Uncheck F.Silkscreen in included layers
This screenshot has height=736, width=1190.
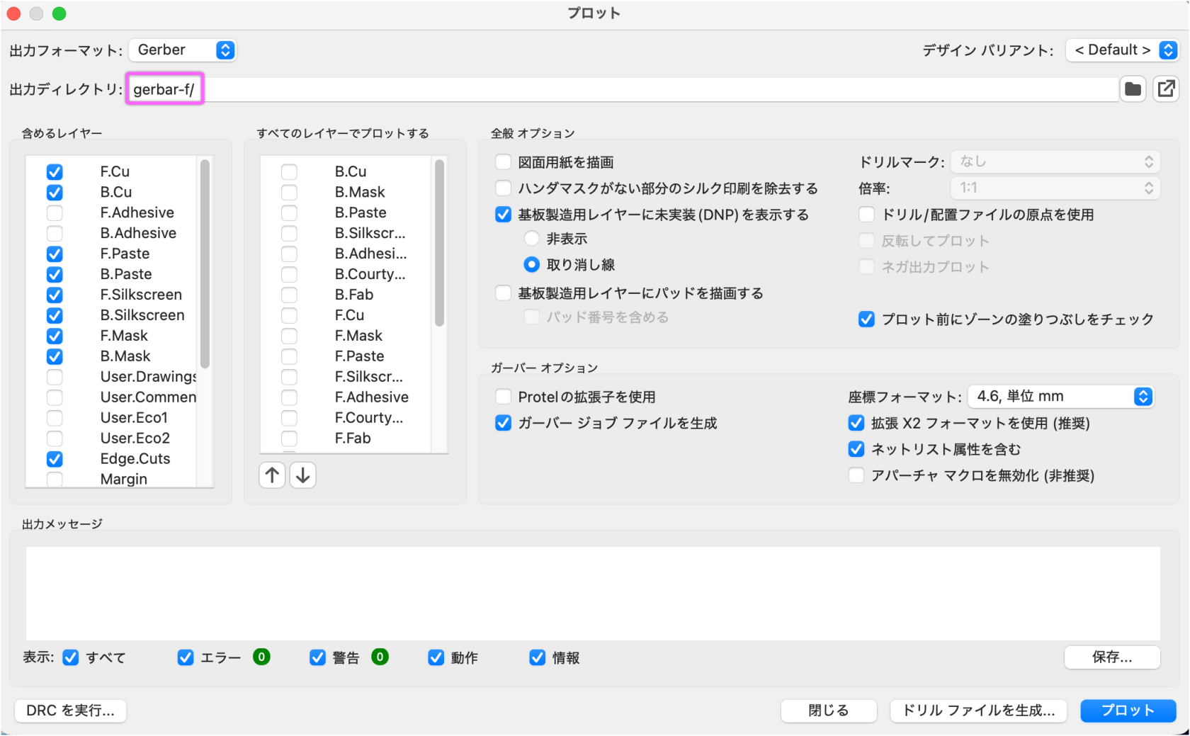click(x=55, y=295)
